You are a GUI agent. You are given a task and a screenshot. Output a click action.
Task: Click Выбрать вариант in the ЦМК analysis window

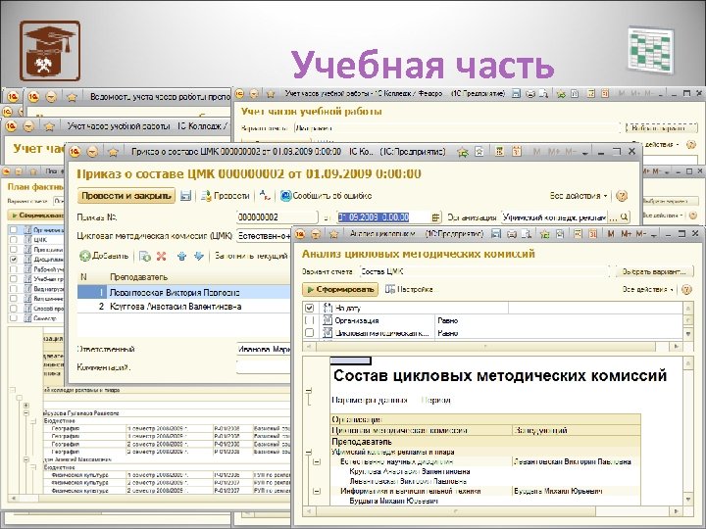pyautogui.click(x=654, y=271)
